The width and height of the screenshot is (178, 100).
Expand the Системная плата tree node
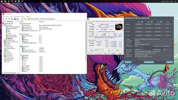pyautogui.click(x=3, y=40)
